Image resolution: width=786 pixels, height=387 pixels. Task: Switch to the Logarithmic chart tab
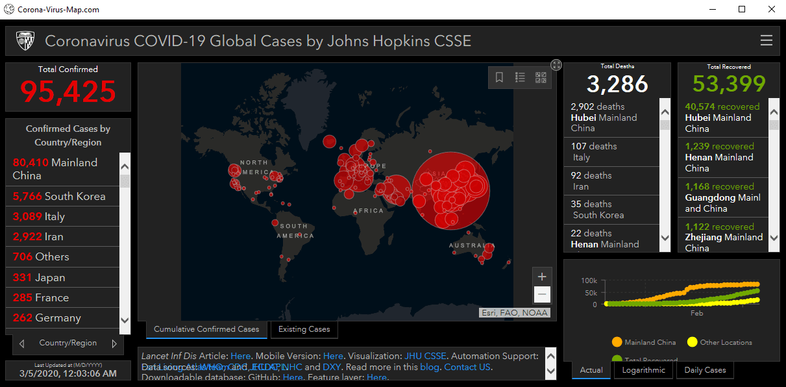click(643, 370)
